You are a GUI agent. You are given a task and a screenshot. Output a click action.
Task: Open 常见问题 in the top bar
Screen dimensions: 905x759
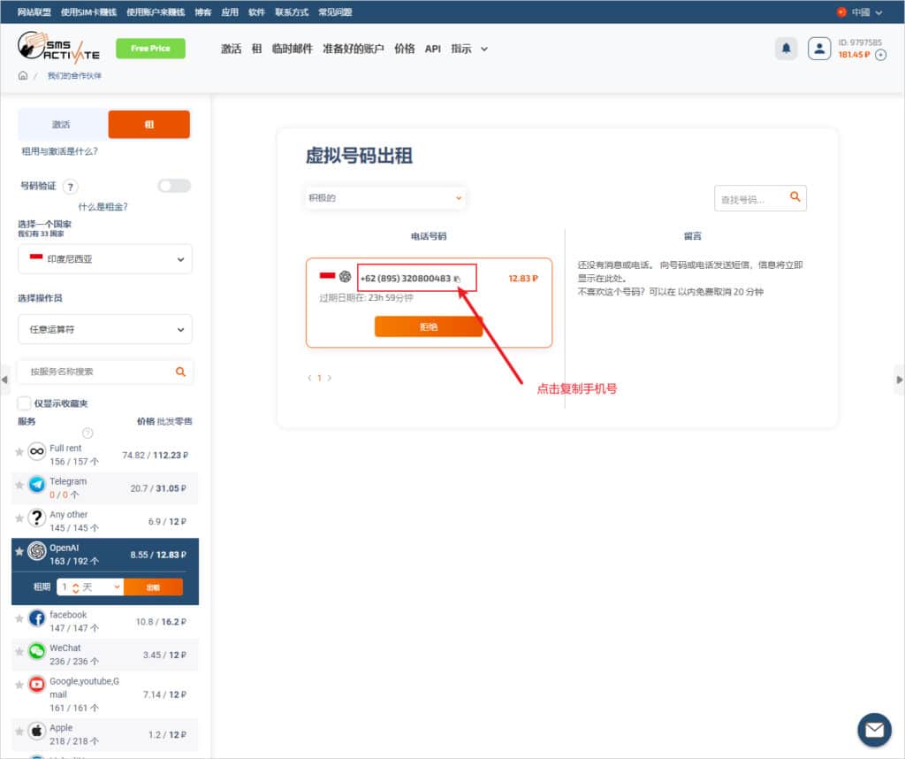pos(335,12)
